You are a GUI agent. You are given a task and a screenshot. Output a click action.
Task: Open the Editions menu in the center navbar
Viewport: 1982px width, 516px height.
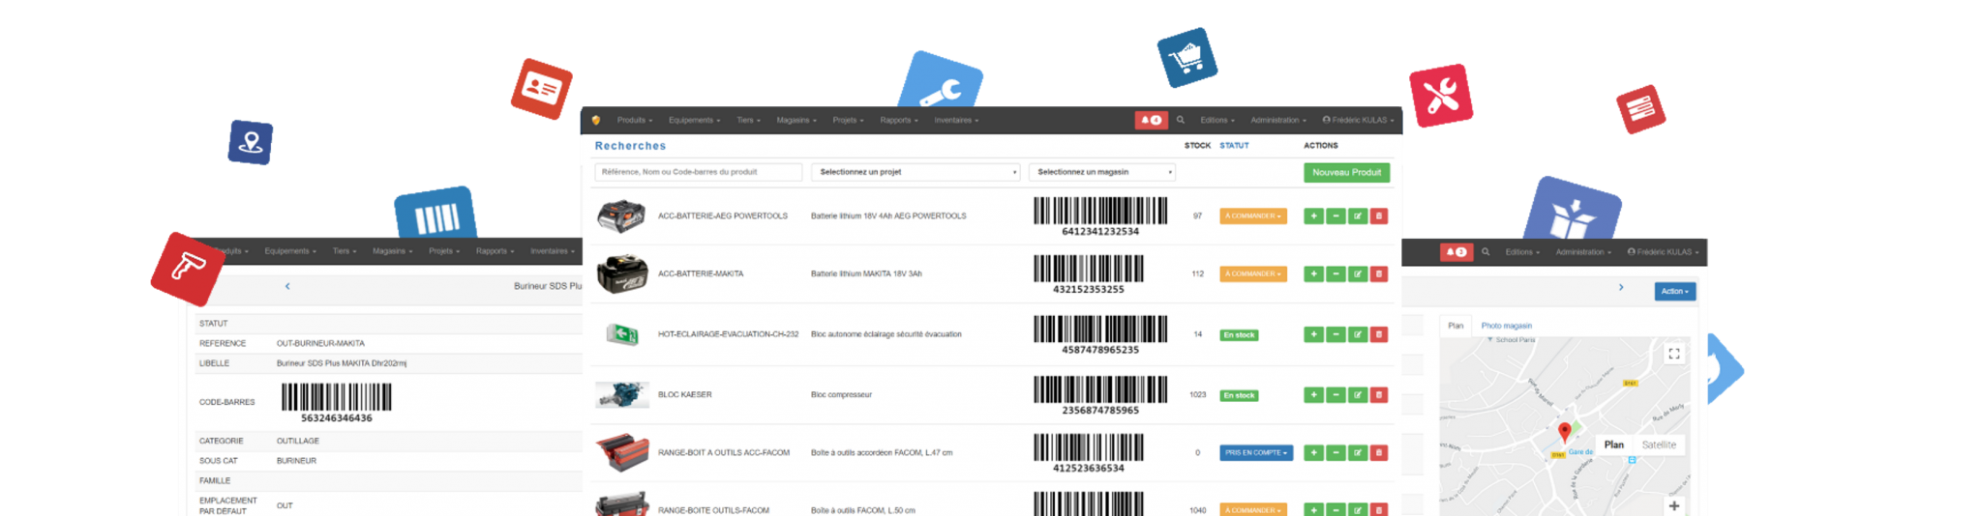click(1217, 121)
